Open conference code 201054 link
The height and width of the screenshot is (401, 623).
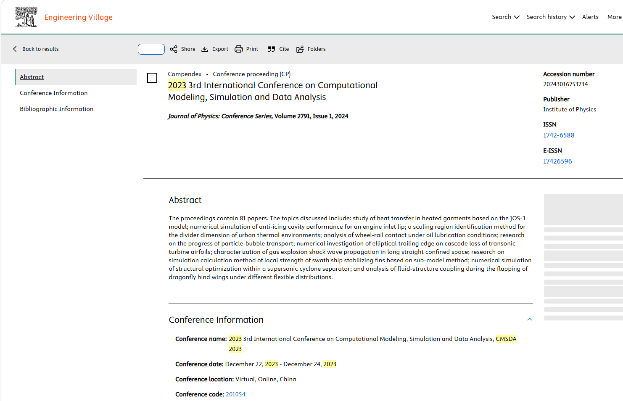(235, 394)
